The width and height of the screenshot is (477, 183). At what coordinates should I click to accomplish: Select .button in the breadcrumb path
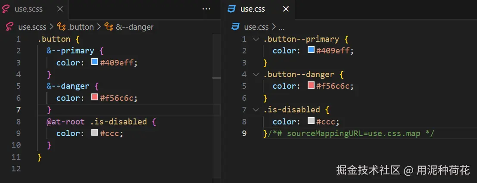coord(81,27)
